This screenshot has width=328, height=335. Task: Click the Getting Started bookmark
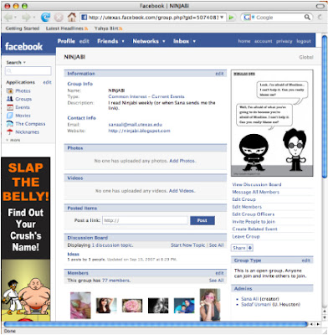pos(23,28)
